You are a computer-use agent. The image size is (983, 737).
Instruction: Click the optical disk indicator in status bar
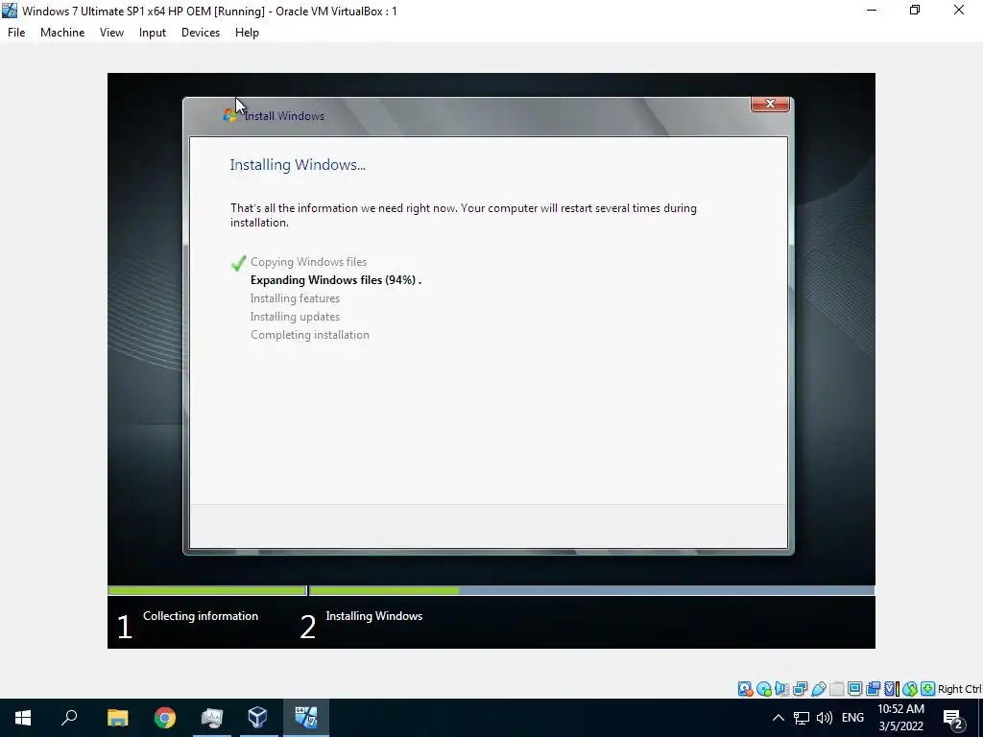pos(763,689)
